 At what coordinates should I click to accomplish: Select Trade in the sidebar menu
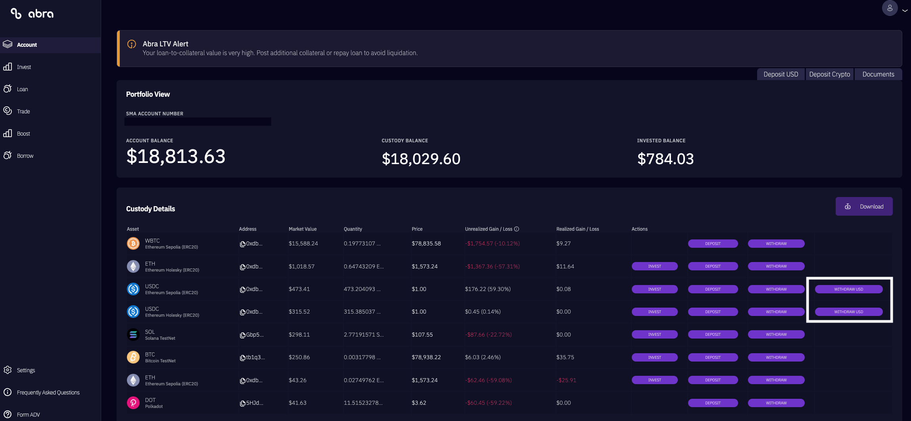[x=23, y=111]
